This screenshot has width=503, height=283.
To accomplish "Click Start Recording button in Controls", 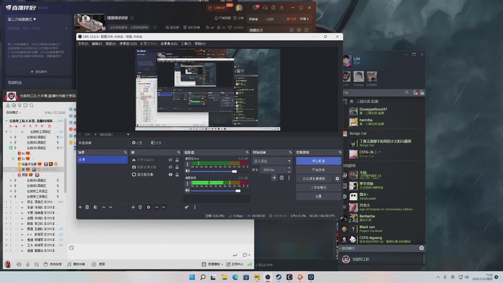I will pos(318,170).
